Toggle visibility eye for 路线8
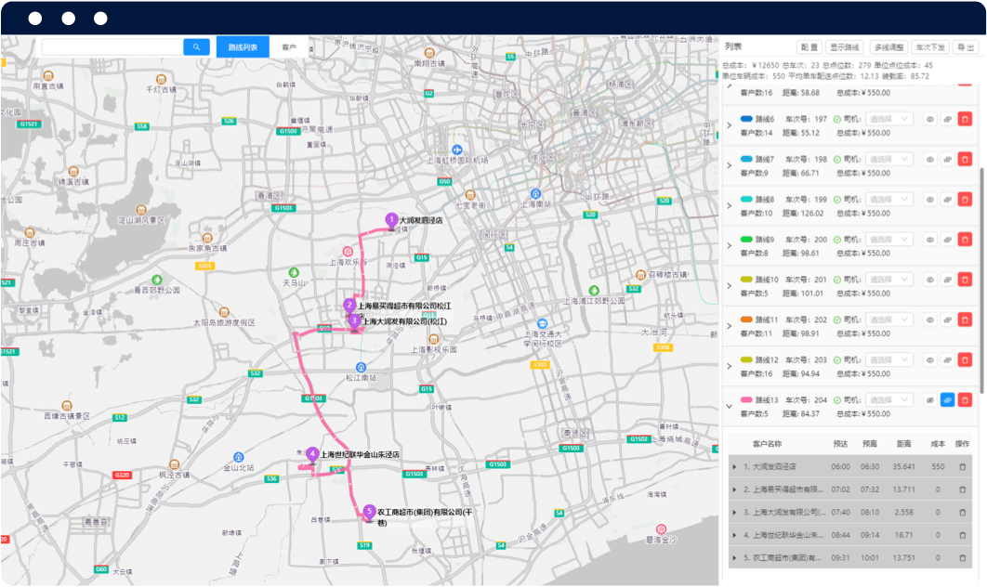The width and height of the screenshot is (987, 587). coord(929,200)
